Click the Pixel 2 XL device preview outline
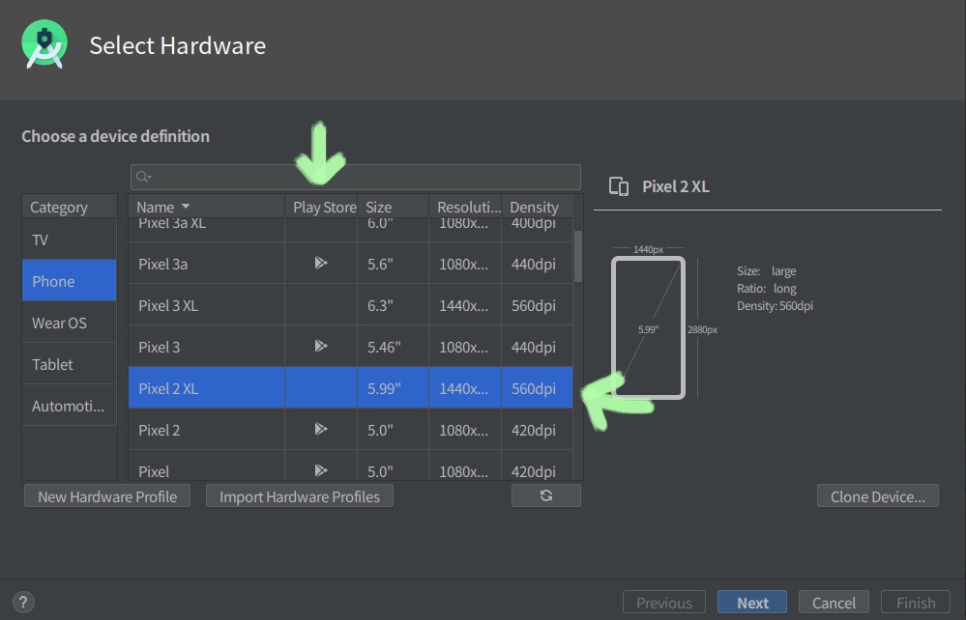 pyautogui.click(x=648, y=327)
